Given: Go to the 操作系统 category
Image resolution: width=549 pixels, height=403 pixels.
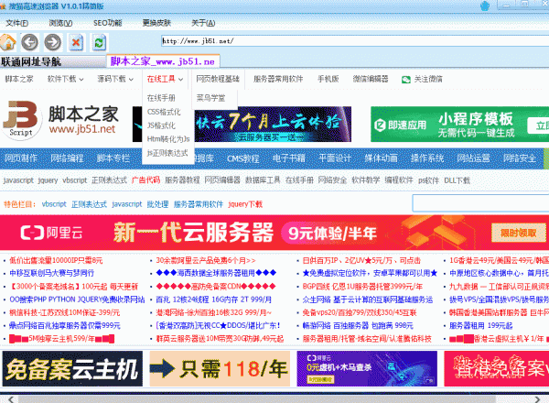Looking at the screenshot, I should click(x=427, y=158).
